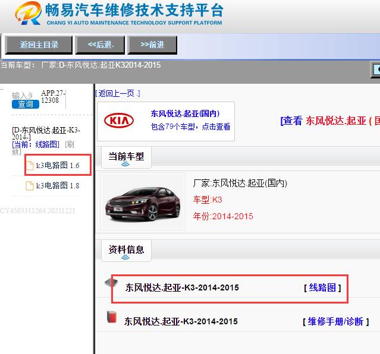Click the gray book icon beside the 线路图 row

pos(111,282)
